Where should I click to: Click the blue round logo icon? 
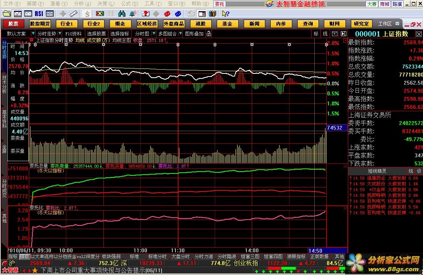178,13
